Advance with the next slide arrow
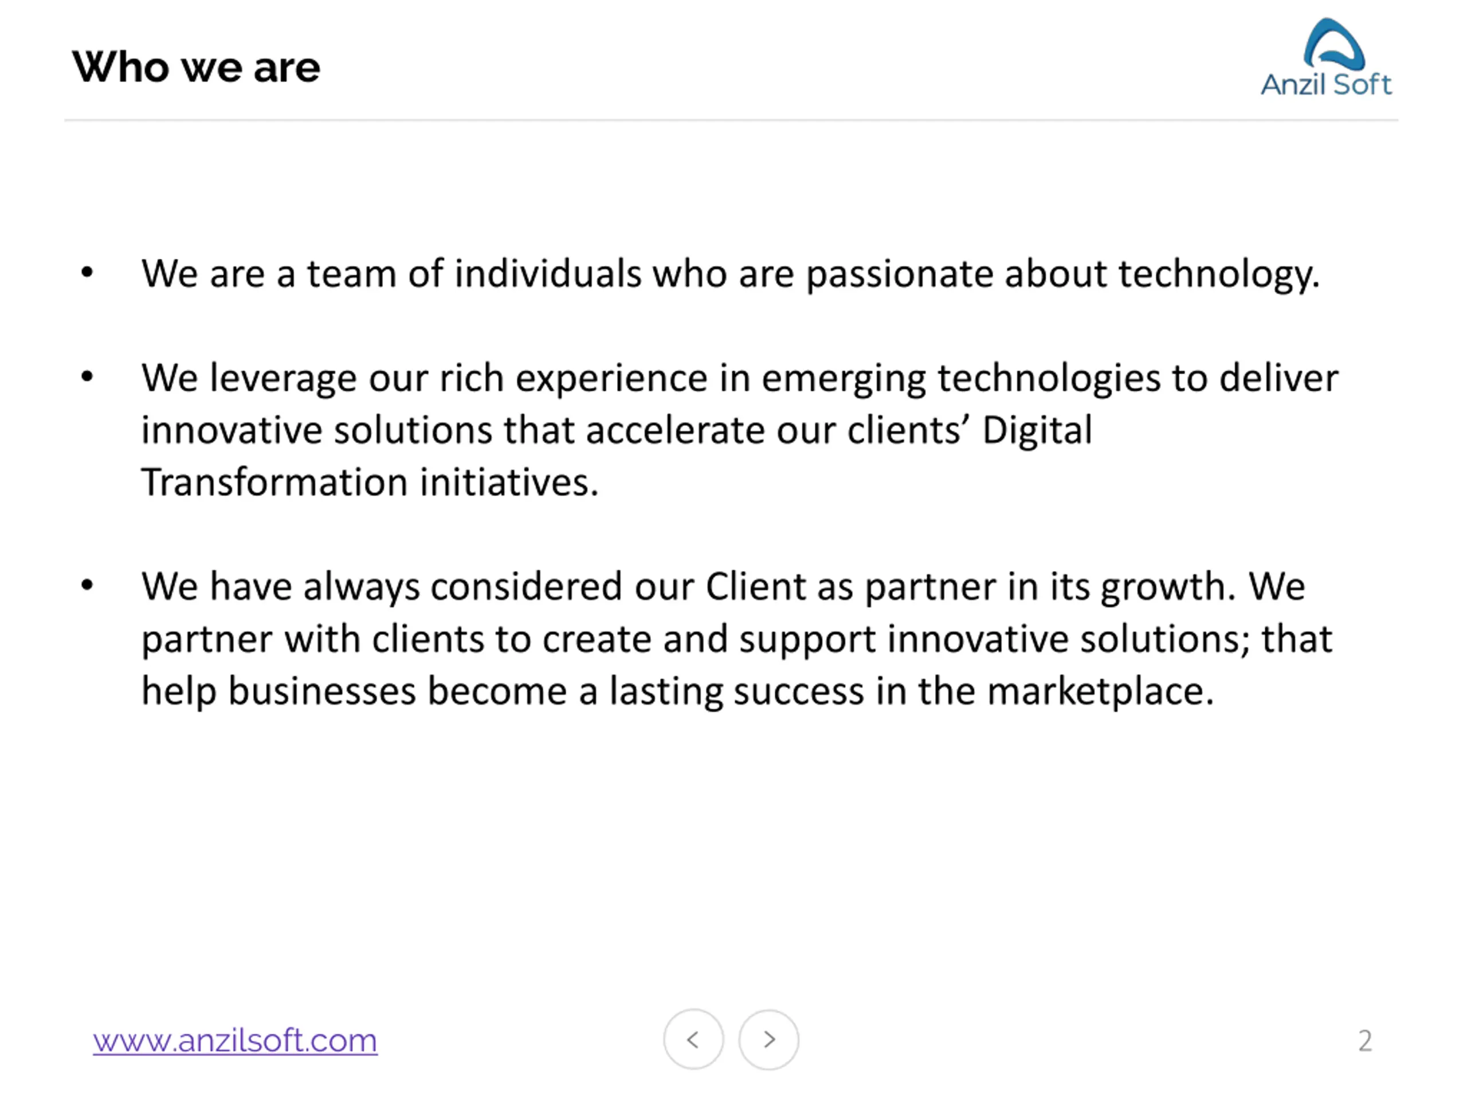The height and width of the screenshot is (1100, 1467). [x=768, y=1039]
